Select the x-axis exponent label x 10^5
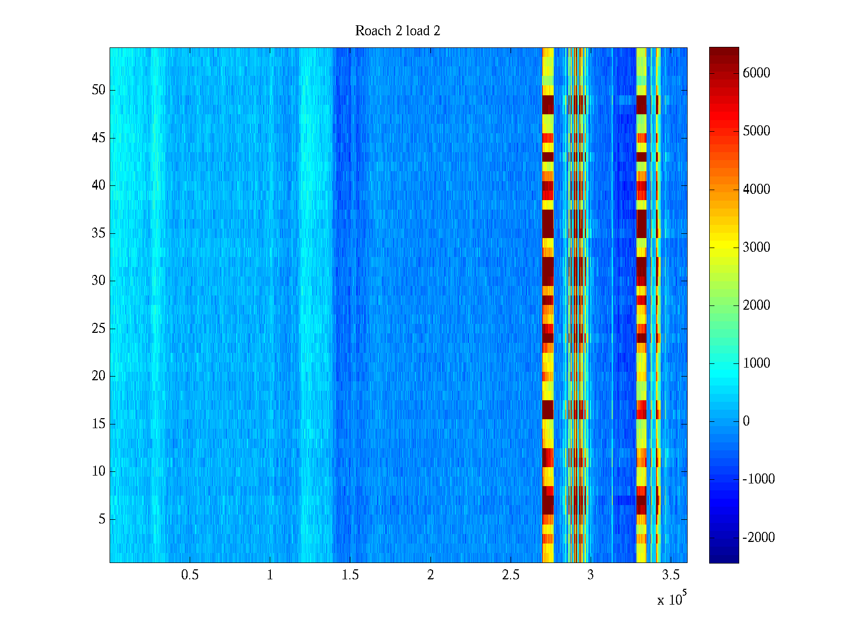The width and height of the screenshot is (843, 632). coord(672,599)
